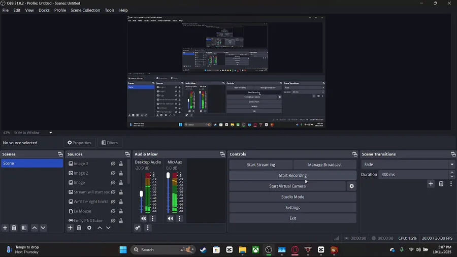Image resolution: width=457 pixels, height=257 pixels.
Task: Move scene up arrow in Scenes panel
Action: pyautogui.click(x=35, y=228)
